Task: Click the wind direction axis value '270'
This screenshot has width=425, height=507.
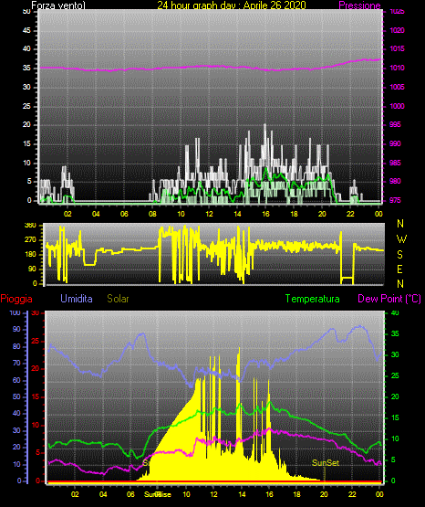Action: click(30, 240)
